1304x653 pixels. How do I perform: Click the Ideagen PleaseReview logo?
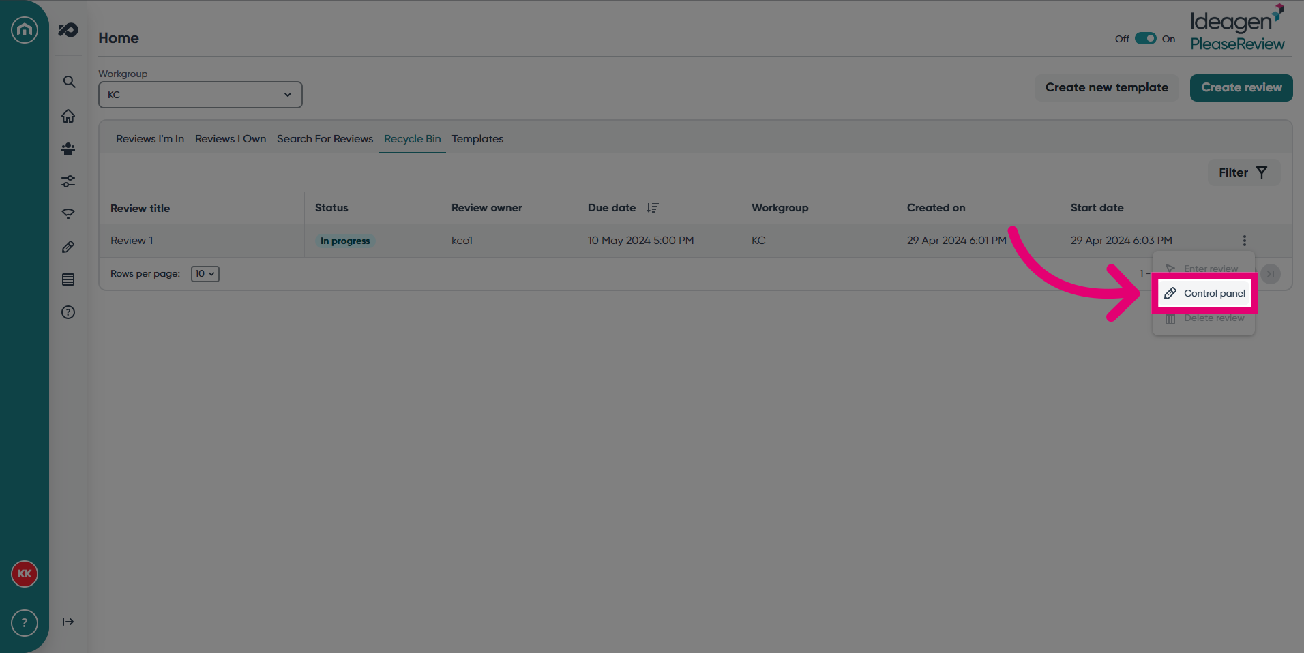coord(1237,28)
